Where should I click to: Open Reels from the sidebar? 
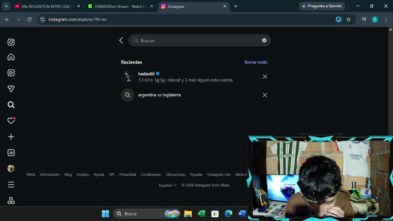(x=11, y=73)
